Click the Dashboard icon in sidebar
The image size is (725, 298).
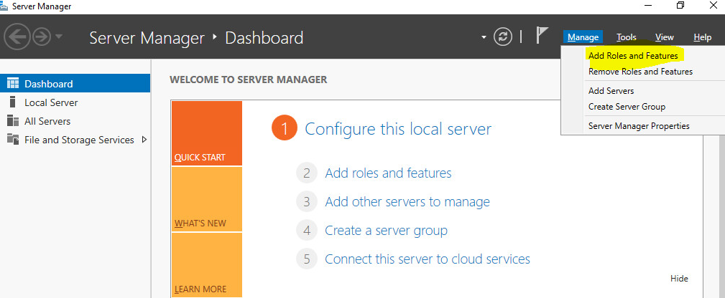pyautogui.click(x=12, y=84)
